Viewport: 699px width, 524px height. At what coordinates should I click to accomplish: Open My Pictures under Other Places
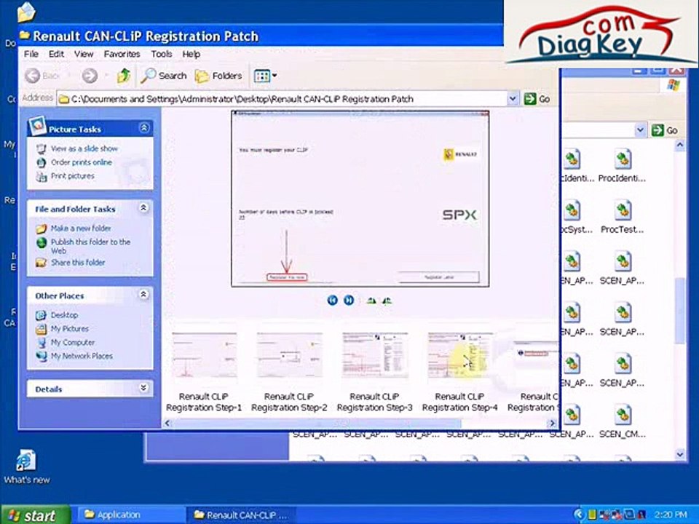coord(70,328)
